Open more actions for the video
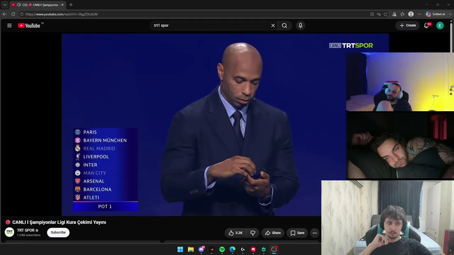This screenshot has width=454, height=255. pos(315,233)
